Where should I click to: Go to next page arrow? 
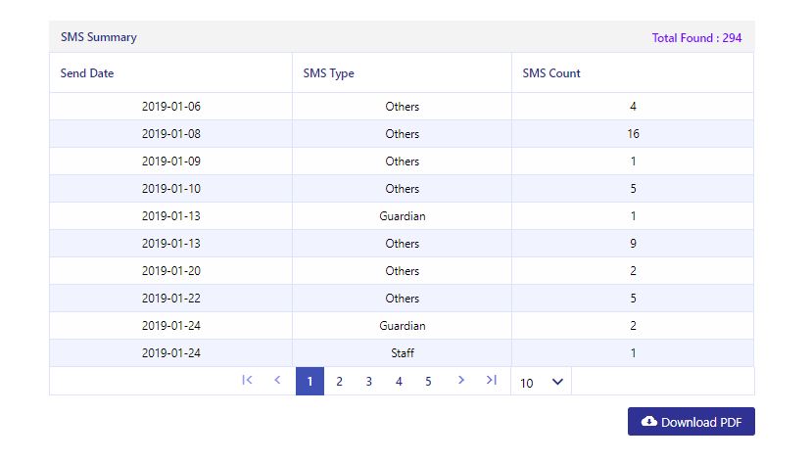pos(461,381)
